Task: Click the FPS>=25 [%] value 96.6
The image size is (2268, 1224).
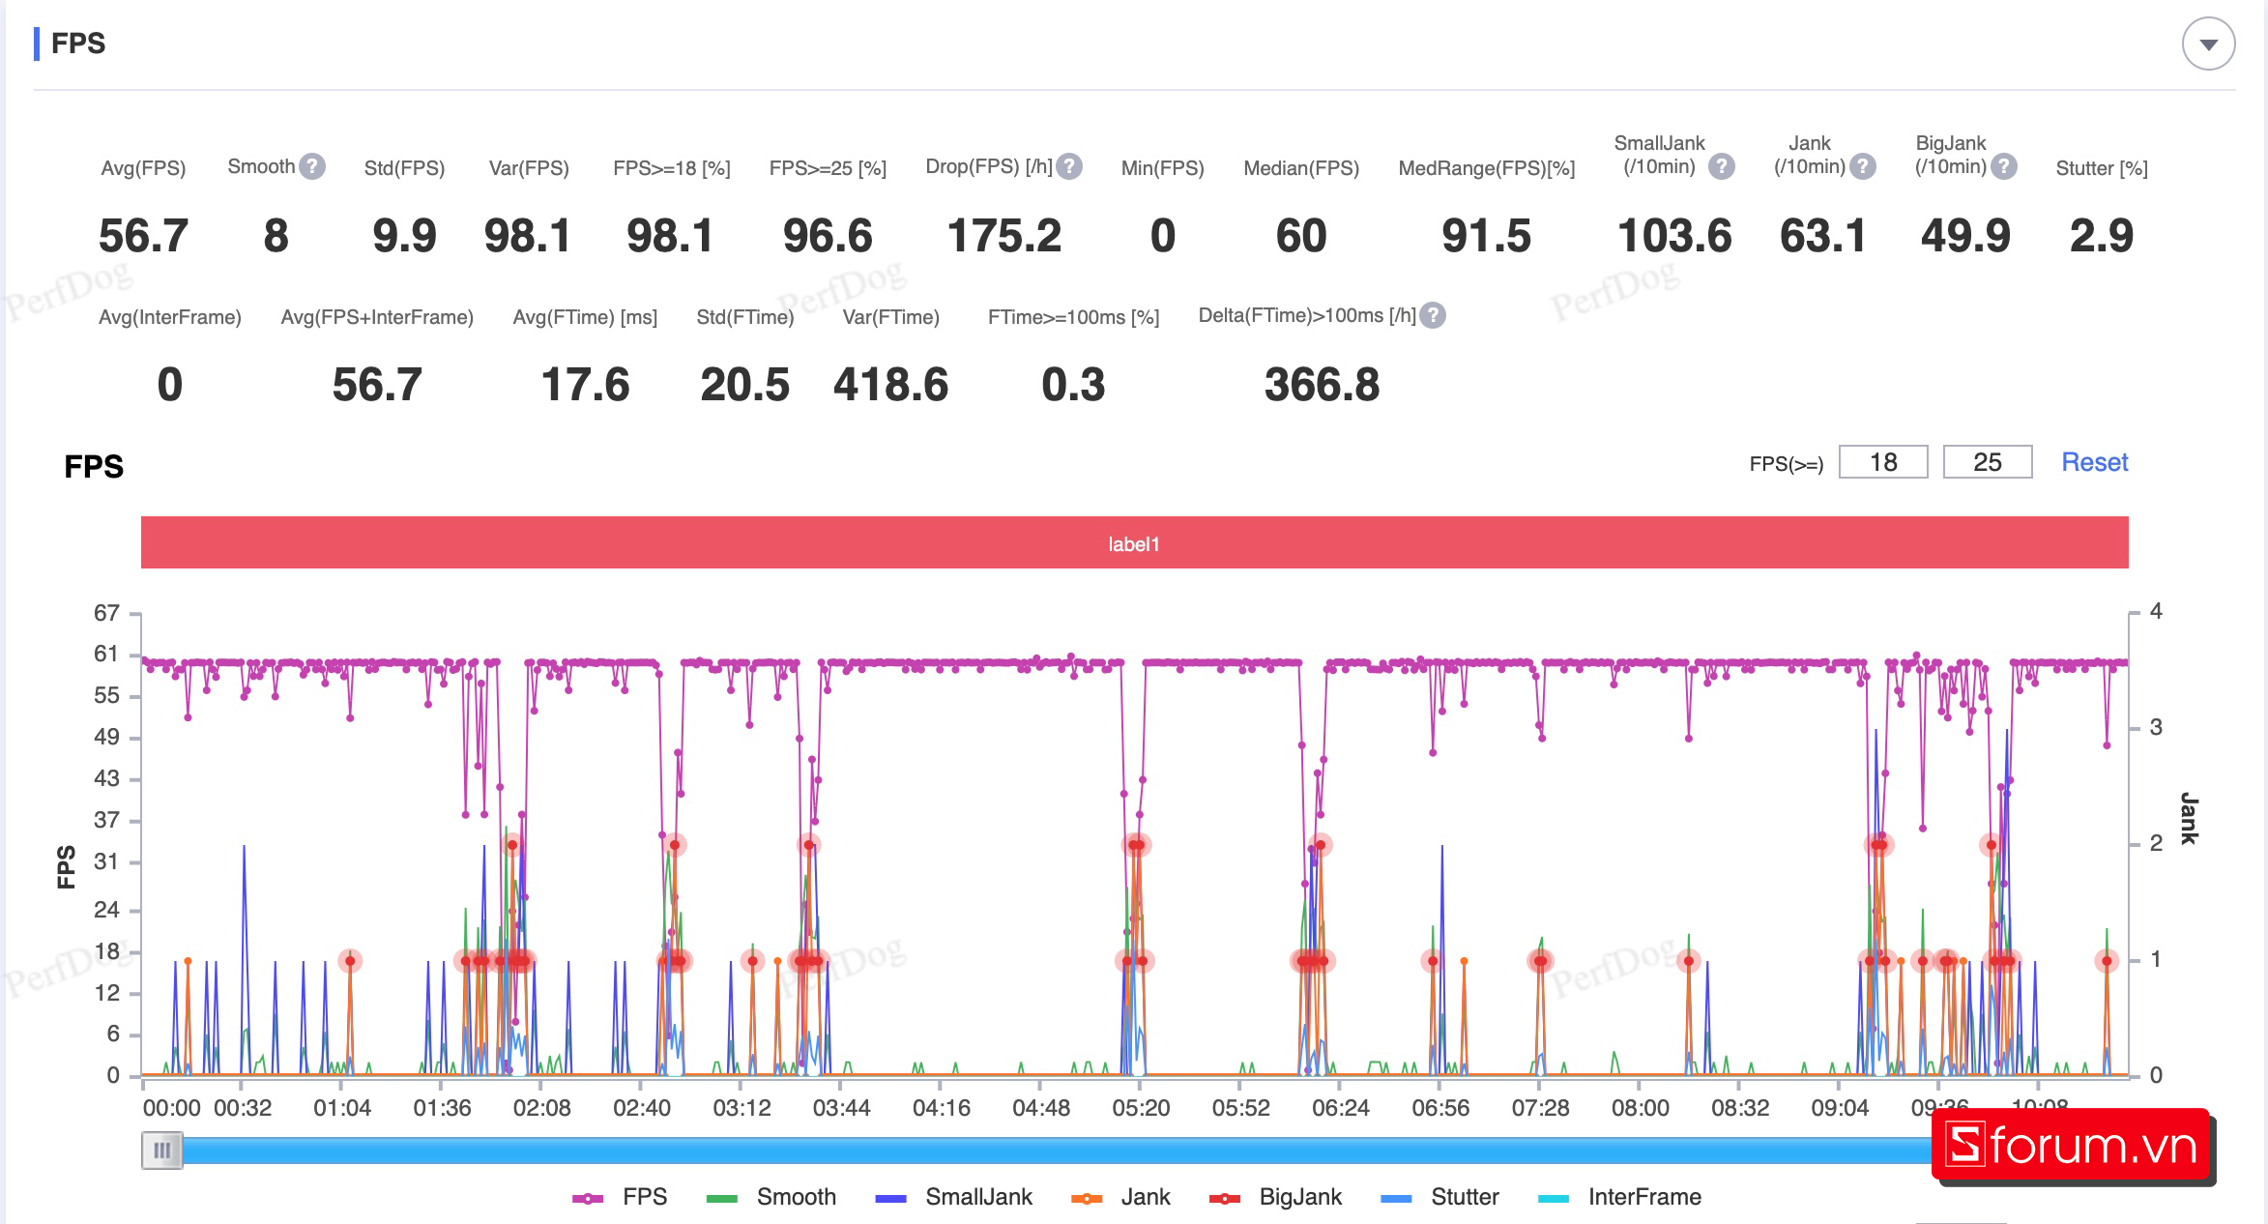Action: pos(828,236)
